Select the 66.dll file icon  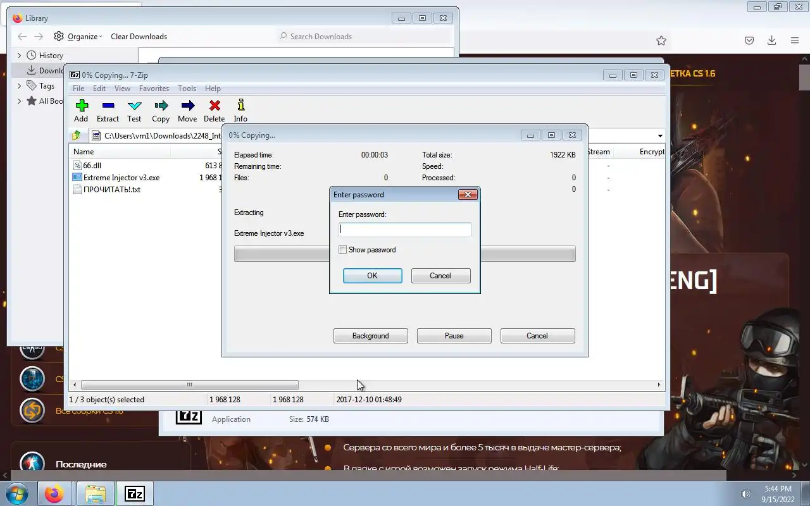(77, 166)
